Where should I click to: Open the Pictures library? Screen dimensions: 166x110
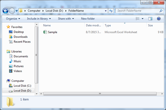pyautogui.click(x=19, y=66)
